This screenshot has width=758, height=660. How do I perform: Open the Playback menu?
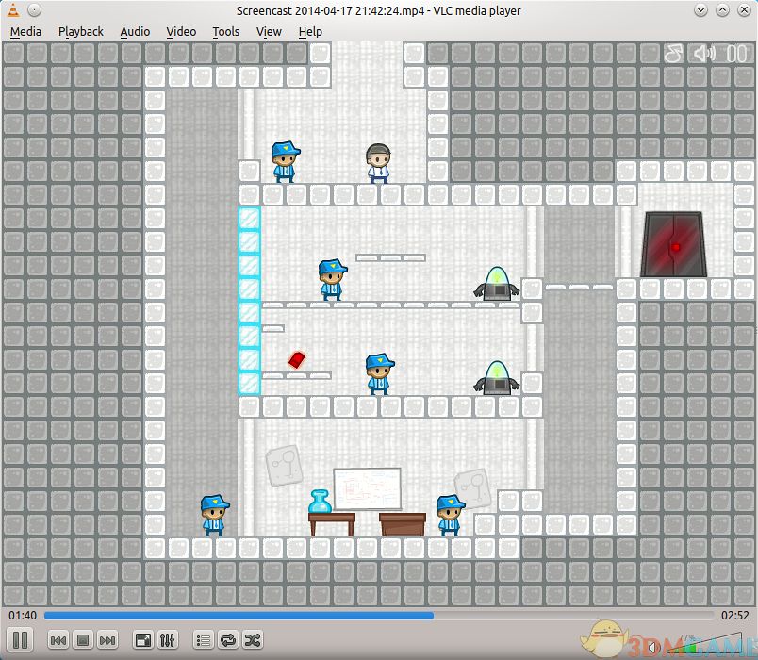point(81,31)
